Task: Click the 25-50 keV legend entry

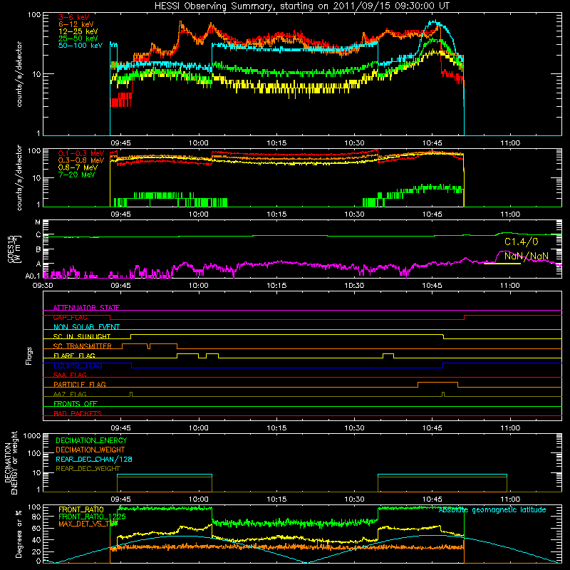Action: tap(78, 38)
